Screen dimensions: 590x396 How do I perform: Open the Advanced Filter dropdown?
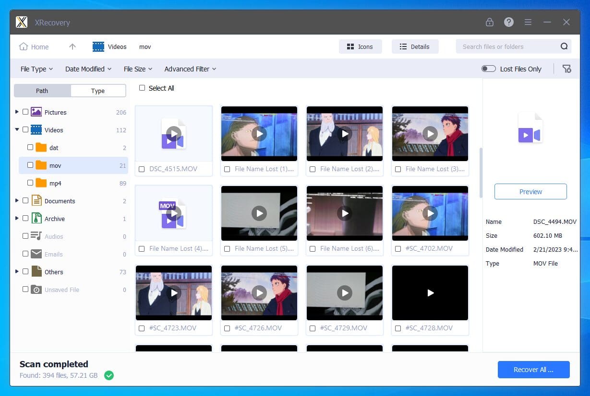tap(190, 69)
